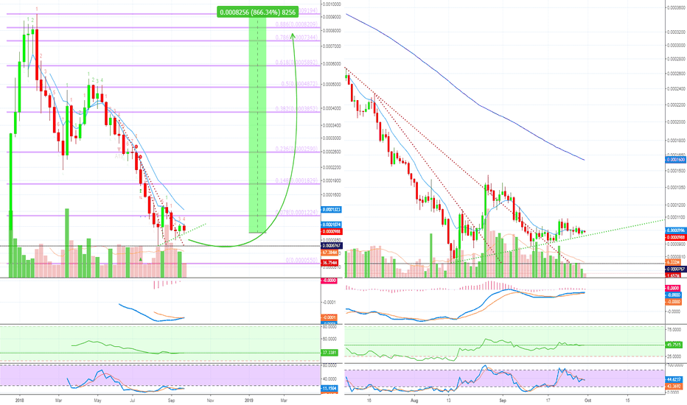This screenshot has height=405, width=687.
Task: Click the 0.0003400 tick on left price axis
Action: click(x=331, y=126)
